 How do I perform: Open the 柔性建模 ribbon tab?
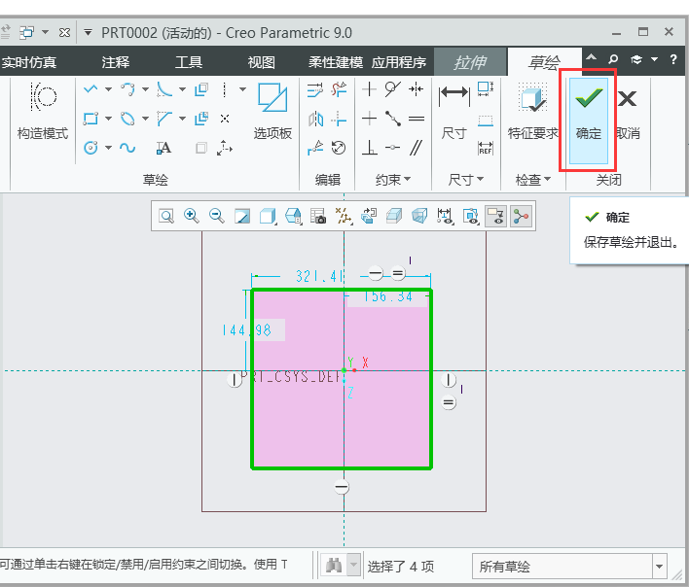point(336,62)
